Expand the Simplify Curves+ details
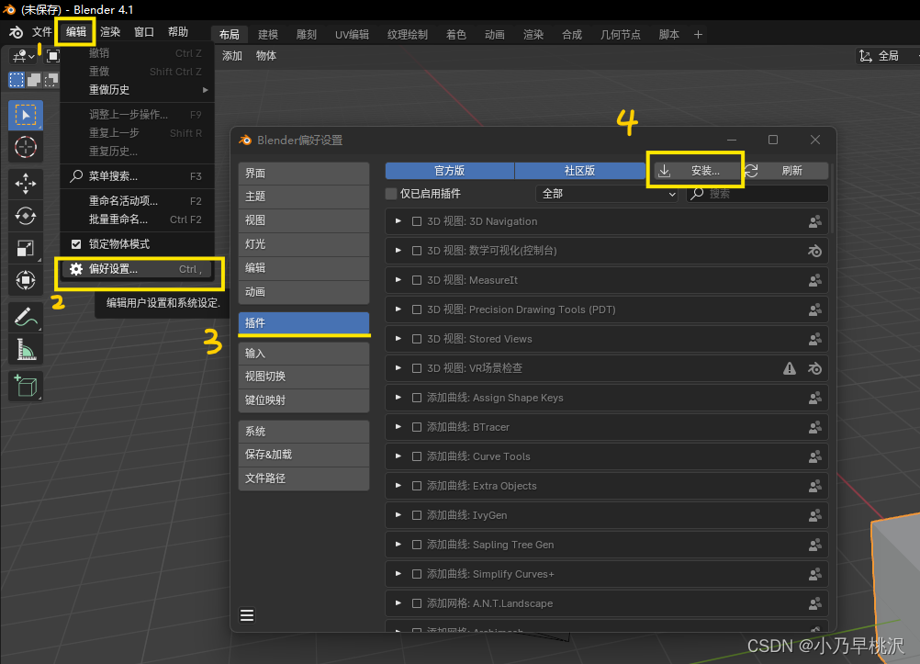The height and width of the screenshot is (664, 920). tap(398, 574)
